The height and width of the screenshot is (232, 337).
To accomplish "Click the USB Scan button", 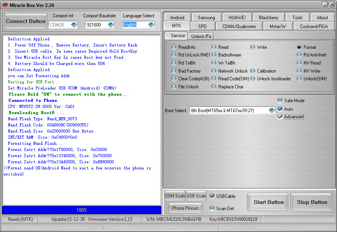I will pyautogui.click(x=196, y=196).
